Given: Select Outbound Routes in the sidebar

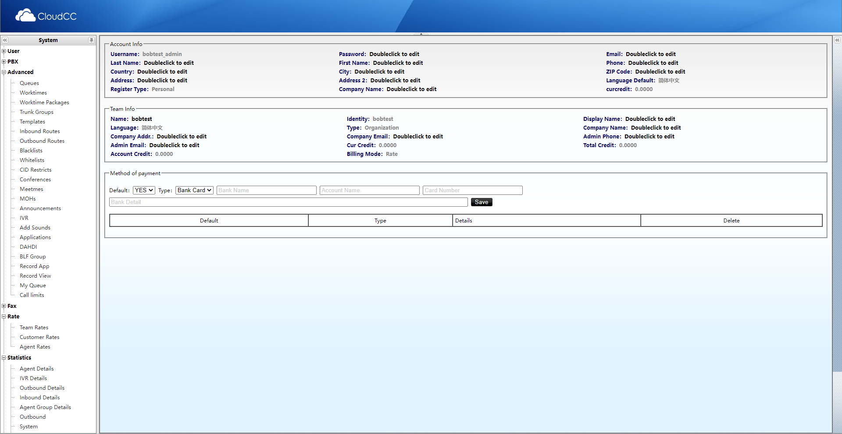Looking at the screenshot, I should coord(42,141).
